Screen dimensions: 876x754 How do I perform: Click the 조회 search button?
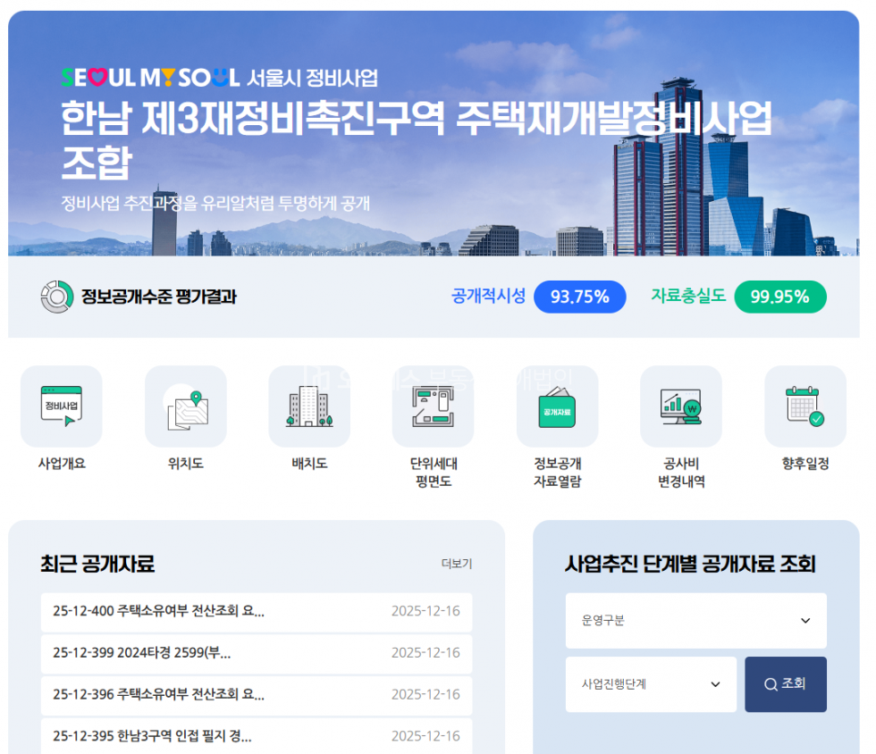click(786, 684)
